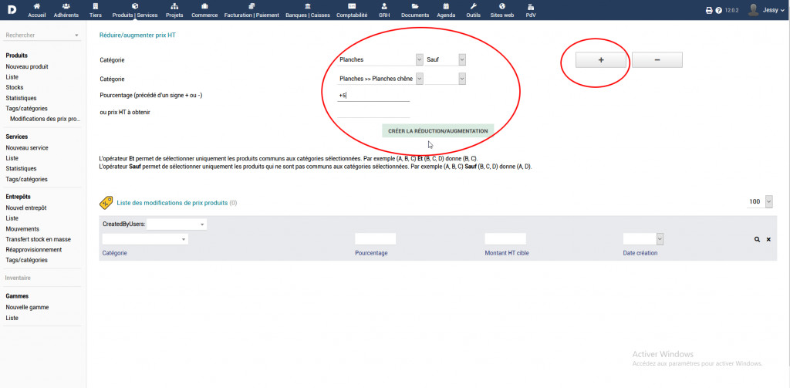
Task: Click the Jessy user avatar
Action: coord(753,10)
